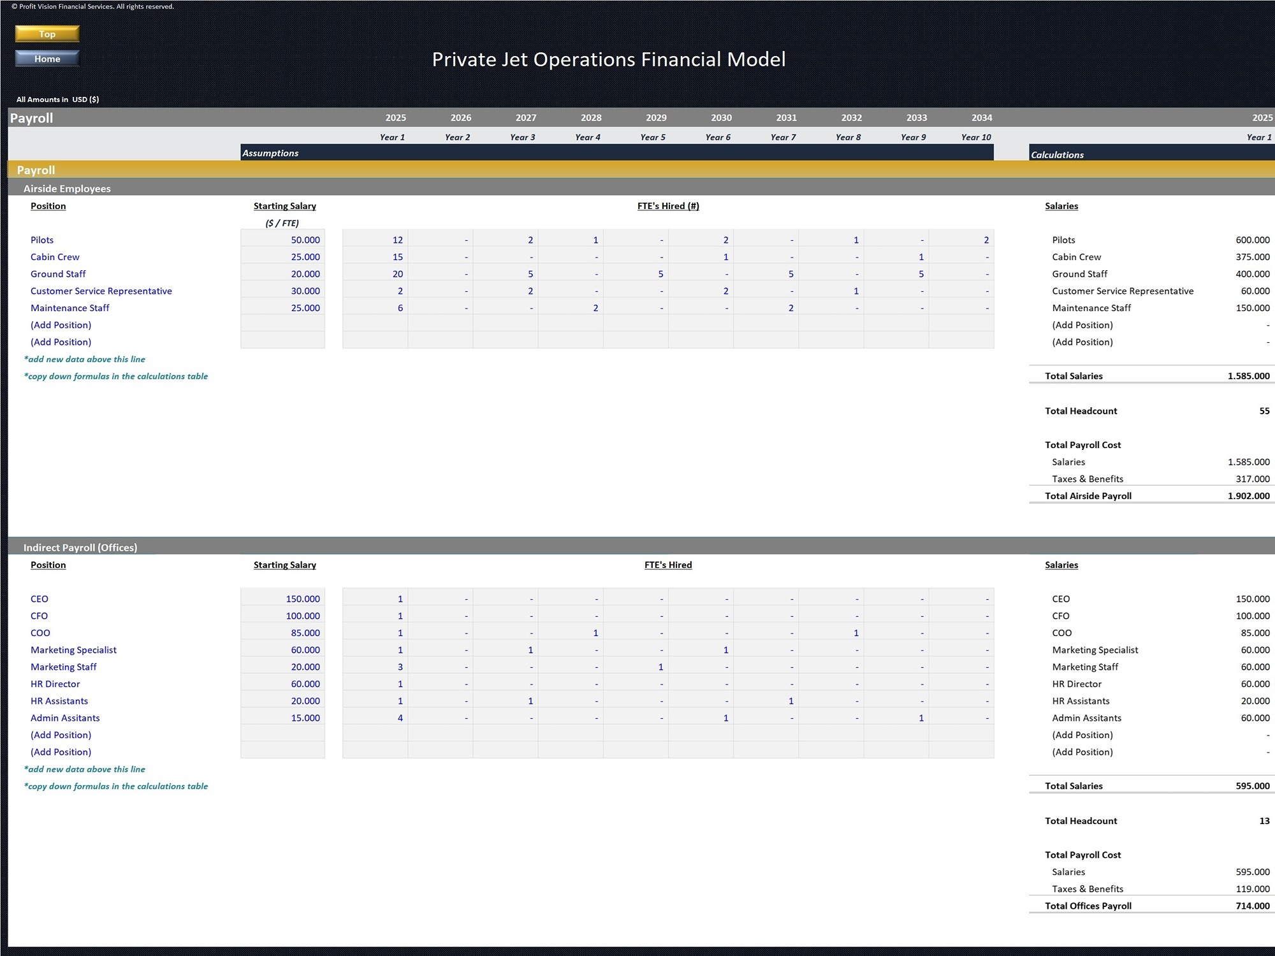Screen dimensions: 1275x956
Task: Select Ground Staff 2027 hires cell
Action: (x=506, y=274)
